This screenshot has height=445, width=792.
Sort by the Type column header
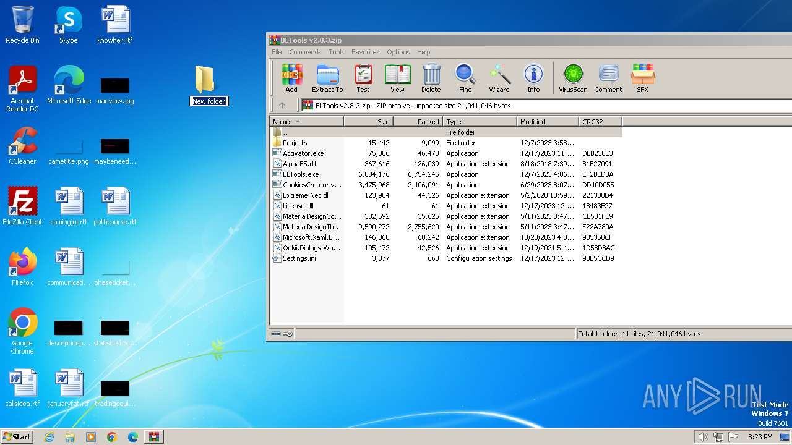(x=480, y=122)
